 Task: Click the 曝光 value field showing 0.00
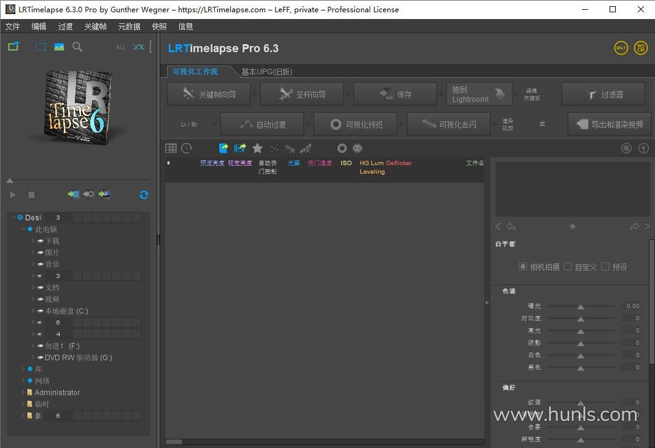[x=631, y=306]
